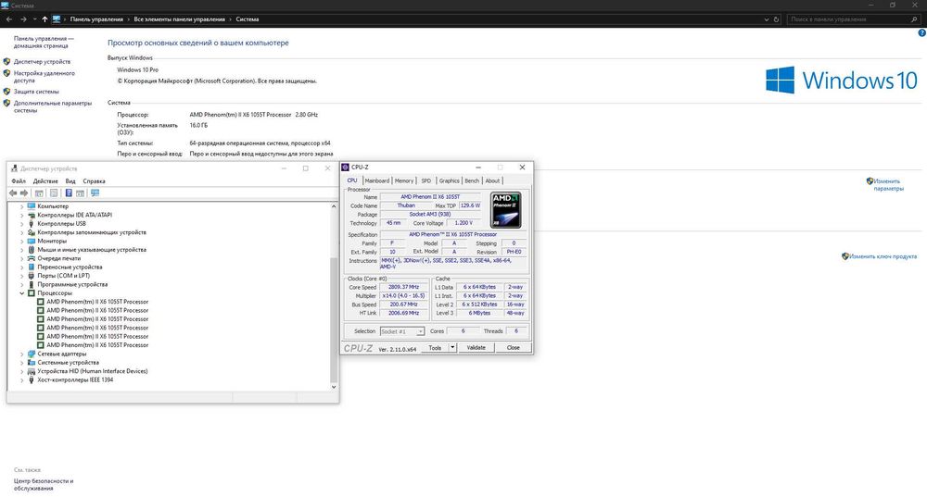Click the CPU-Z title bar app icon
This screenshot has width=927, height=497.
[345, 167]
